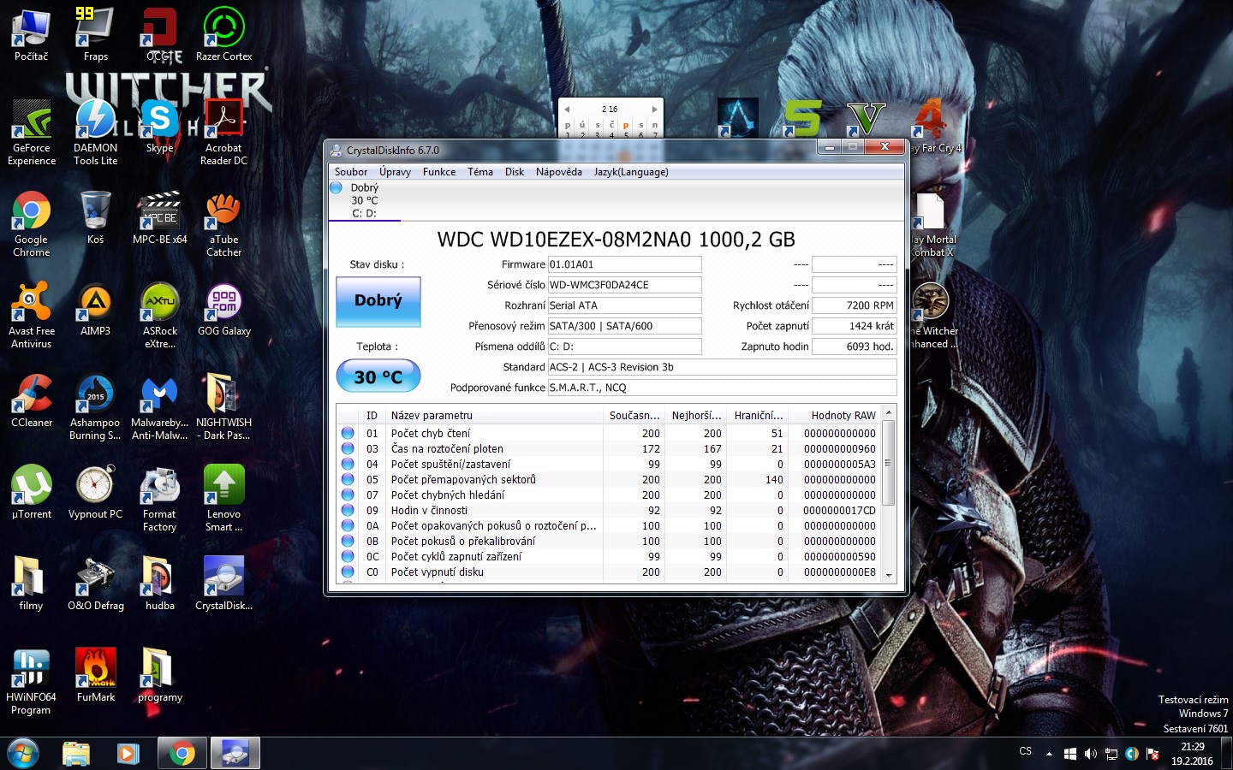Launch GTA V desktop shortcut
The image size is (1233, 770).
(x=867, y=118)
